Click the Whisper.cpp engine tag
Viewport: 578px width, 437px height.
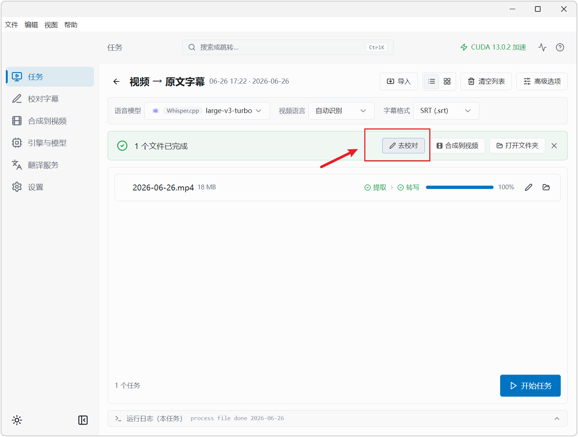[183, 111]
